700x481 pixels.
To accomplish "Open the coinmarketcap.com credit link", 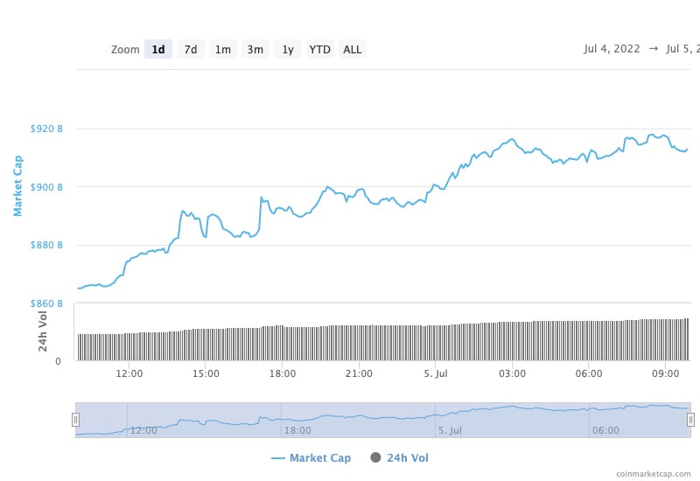I will (654, 474).
